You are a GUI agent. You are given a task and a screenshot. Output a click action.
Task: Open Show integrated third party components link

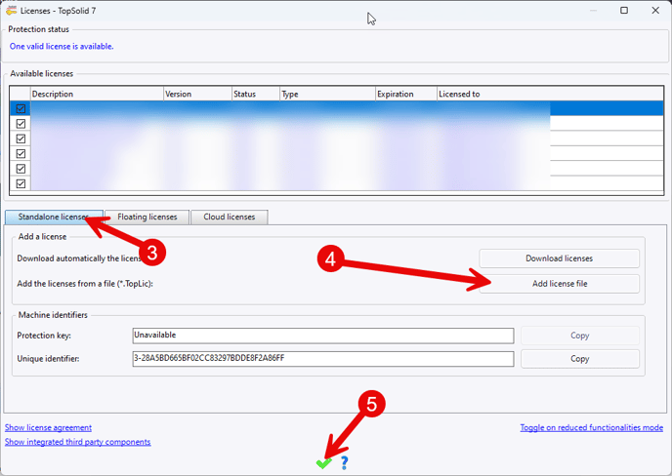point(77,442)
